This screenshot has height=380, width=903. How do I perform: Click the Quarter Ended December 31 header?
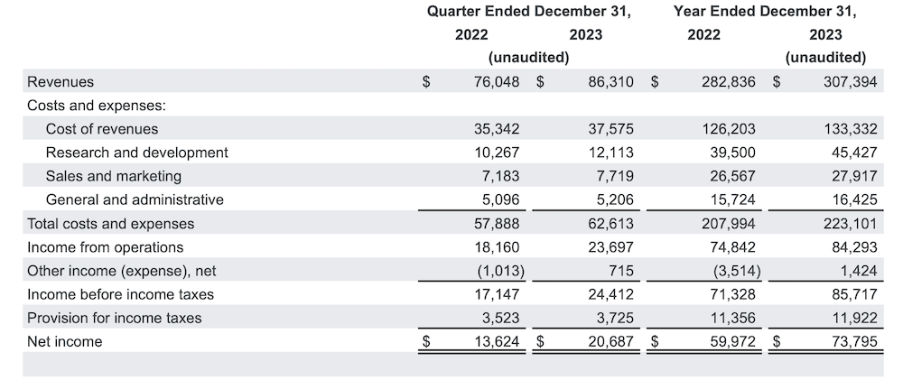[528, 12]
